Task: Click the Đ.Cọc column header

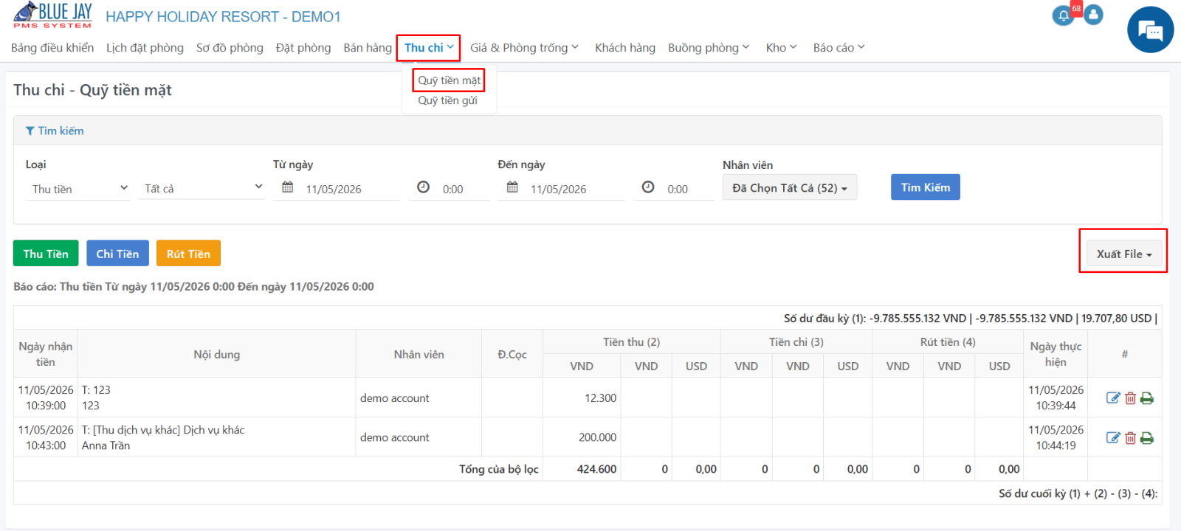Action: [x=512, y=354]
